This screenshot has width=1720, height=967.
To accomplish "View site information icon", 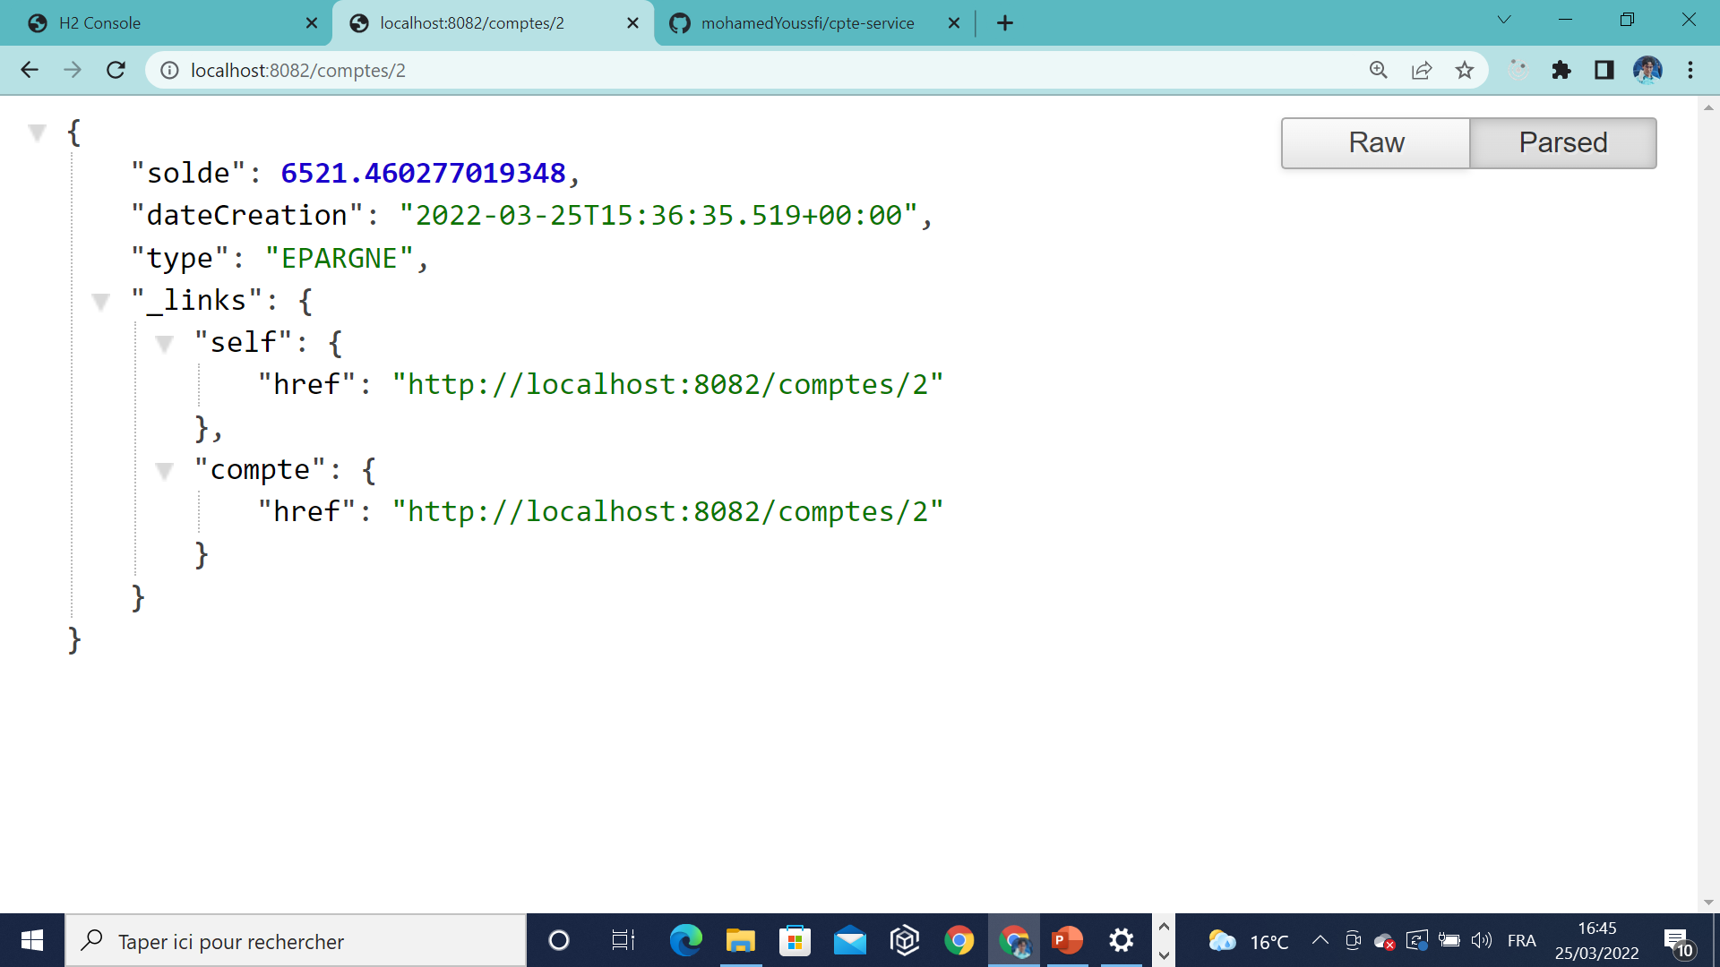I will pos(169,70).
